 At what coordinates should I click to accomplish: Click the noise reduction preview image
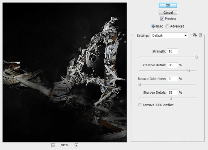click(x=64, y=72)
